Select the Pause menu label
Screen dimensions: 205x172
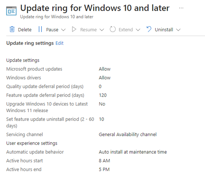pyautogui.click(x=52, y=30)
